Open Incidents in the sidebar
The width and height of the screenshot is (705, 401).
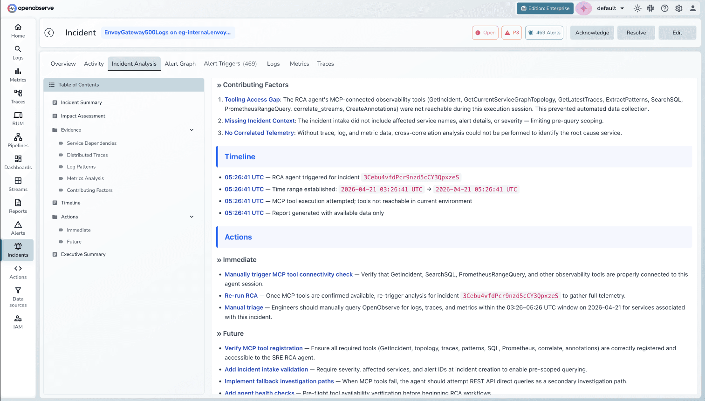click(x=18, y=250)
